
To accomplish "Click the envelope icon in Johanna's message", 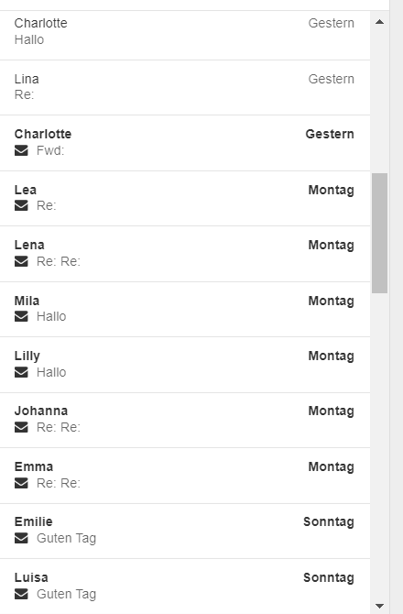I will point(21,427).
